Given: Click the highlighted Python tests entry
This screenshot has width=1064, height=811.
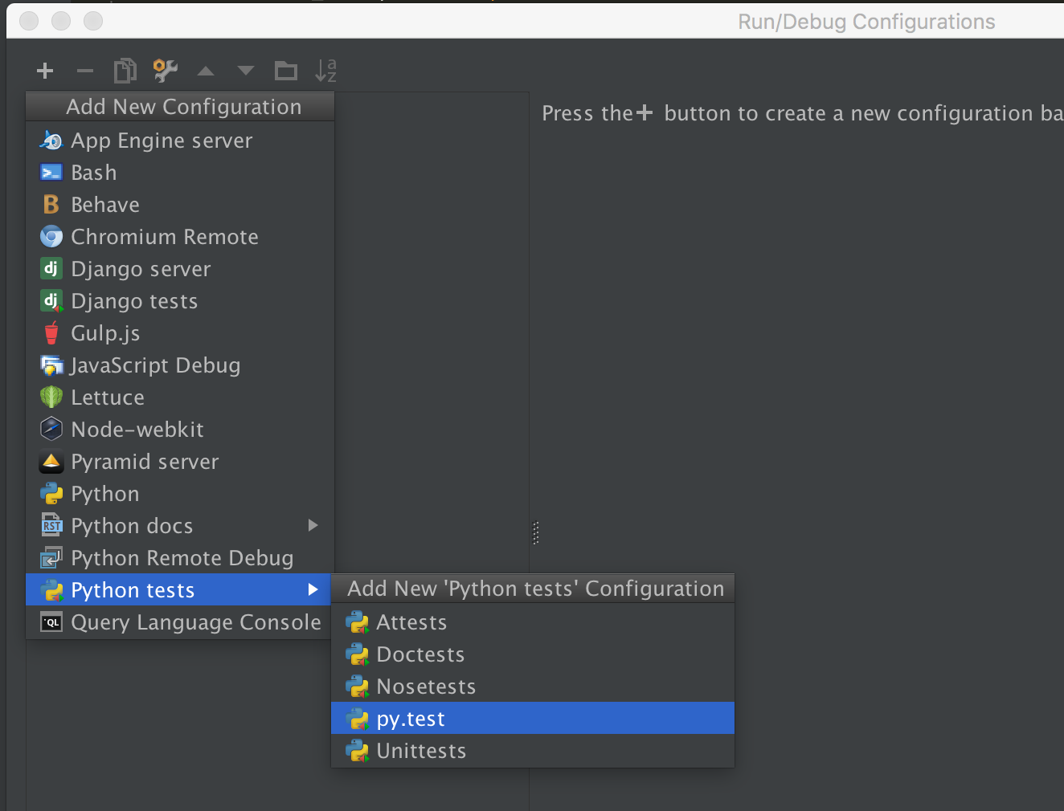Looking at the screenshot, I should [180, 590].
